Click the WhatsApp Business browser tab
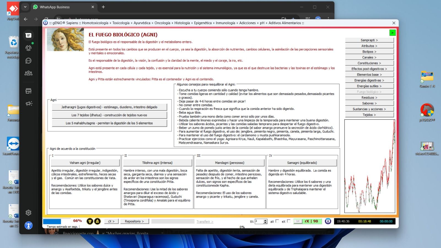Image resolution: width=441 pixels, height=248 pixels. click(x=64, y=7)
